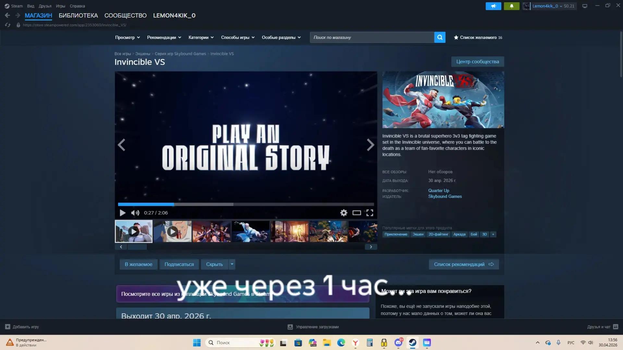Add game to wishlist (В желаемое)
Viewport: 623px width, 350px height.
click(139, 264)
